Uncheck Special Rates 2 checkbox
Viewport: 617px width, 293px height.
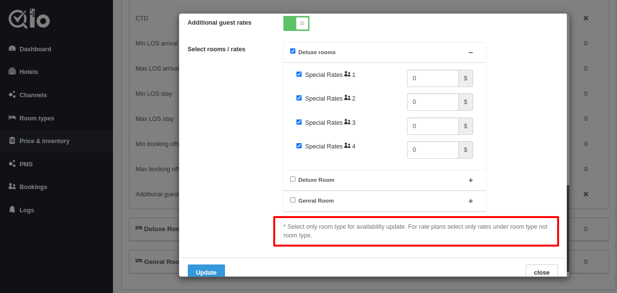pos(299,98)
